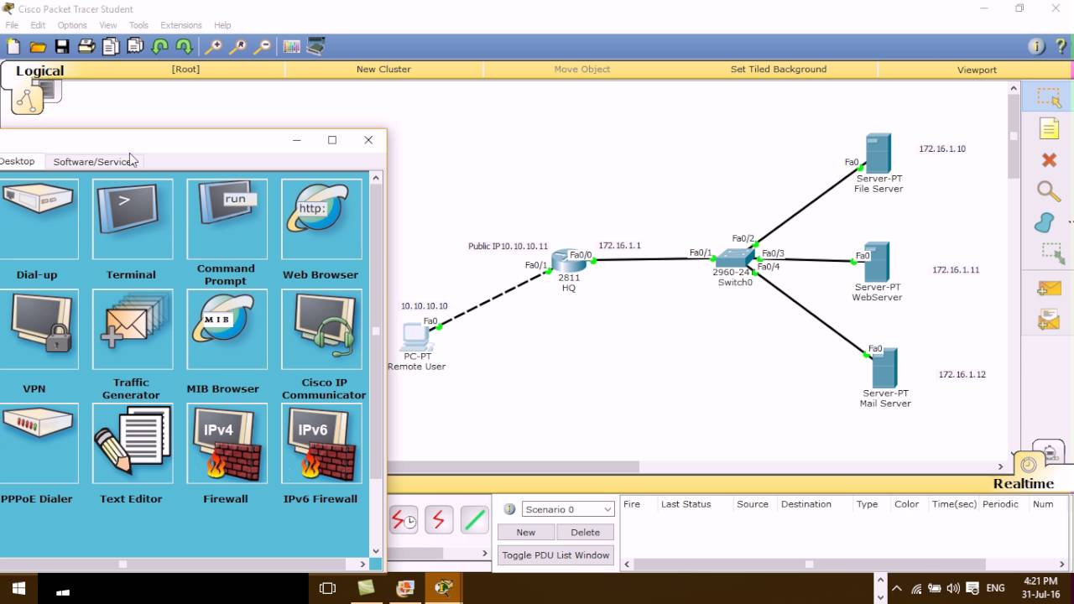This screenshot has width=1074, height=604.
Task: Select the Inspect magnifier tool
Action: [x=1049, y=191]
